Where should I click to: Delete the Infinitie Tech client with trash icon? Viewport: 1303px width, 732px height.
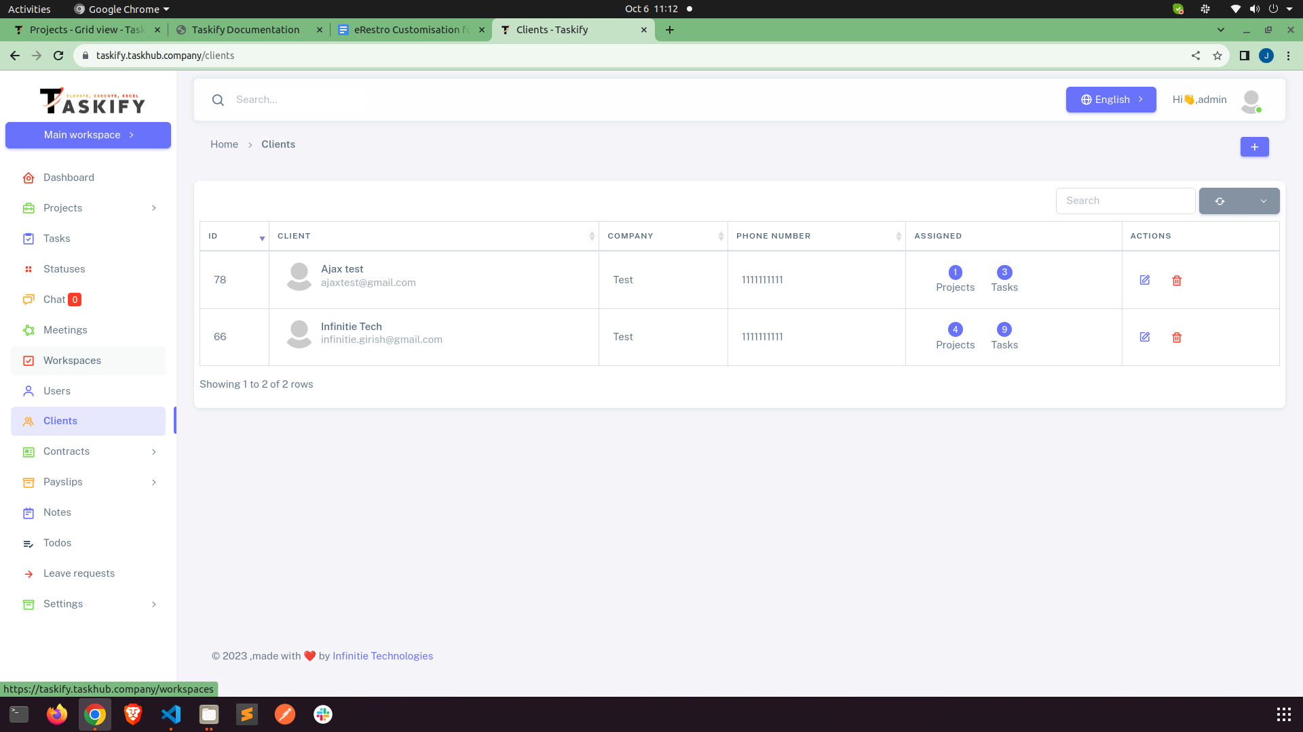point(1177,337)
